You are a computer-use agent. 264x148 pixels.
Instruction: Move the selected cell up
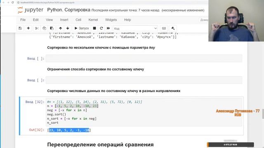click(61, 28)
